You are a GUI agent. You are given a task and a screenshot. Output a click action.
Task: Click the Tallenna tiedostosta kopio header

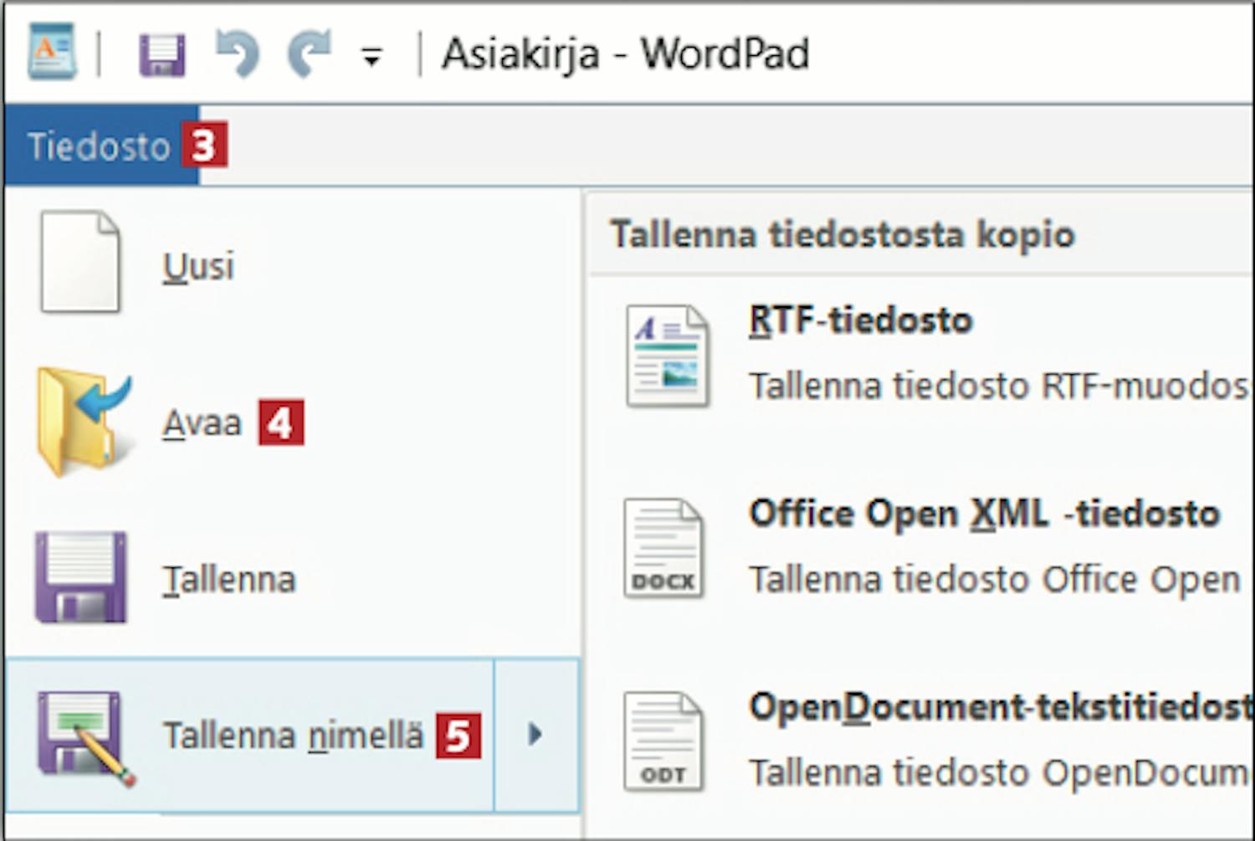(842, 234)
